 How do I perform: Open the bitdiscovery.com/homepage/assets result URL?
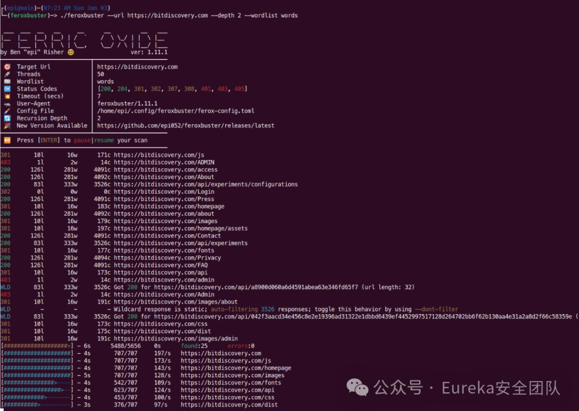point(181,229)
